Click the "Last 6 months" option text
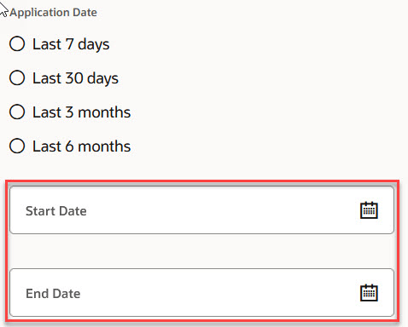This screenshot has width=408, height=327. [81, 146]
